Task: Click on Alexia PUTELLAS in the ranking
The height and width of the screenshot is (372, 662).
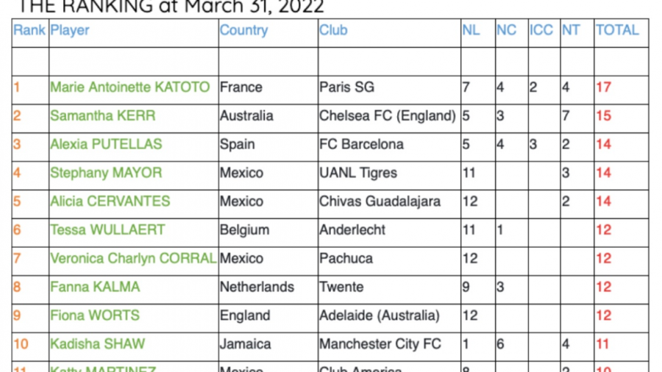Action: (106, 144)
